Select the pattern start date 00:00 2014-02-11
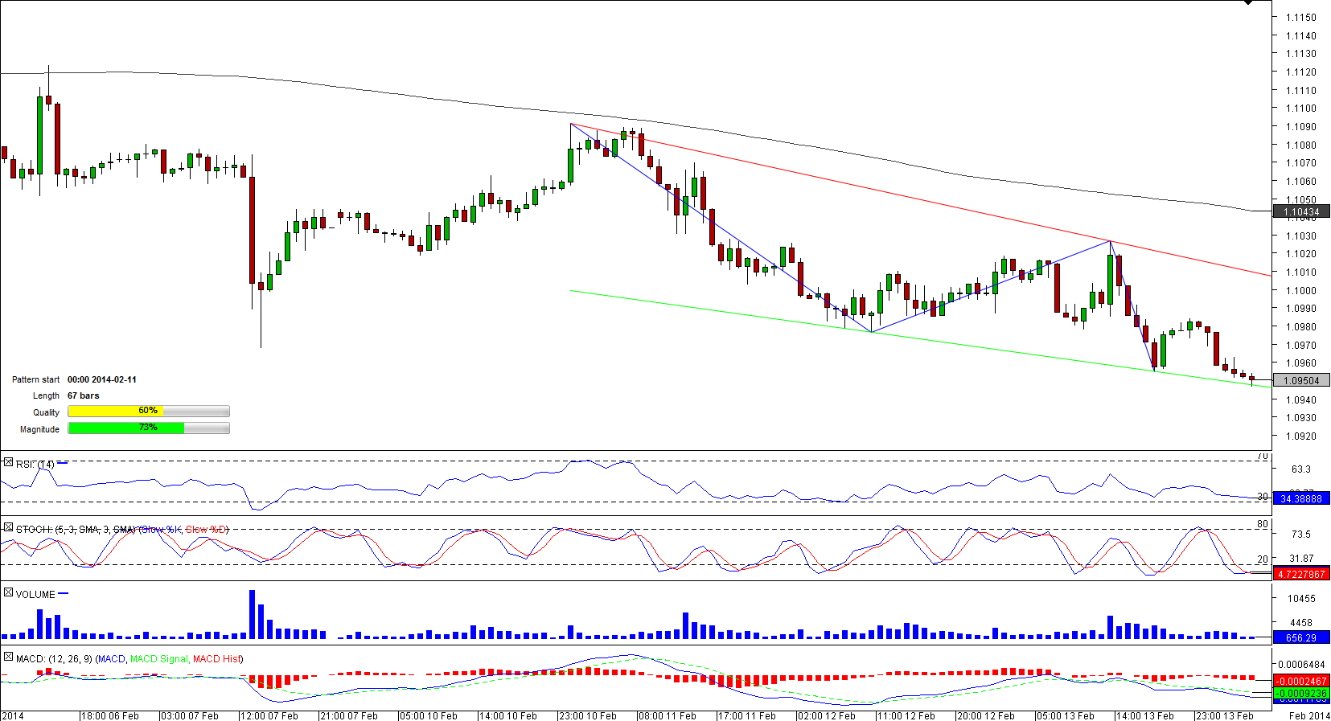This screenshot has width=1331, height=721. click(102, 380)
